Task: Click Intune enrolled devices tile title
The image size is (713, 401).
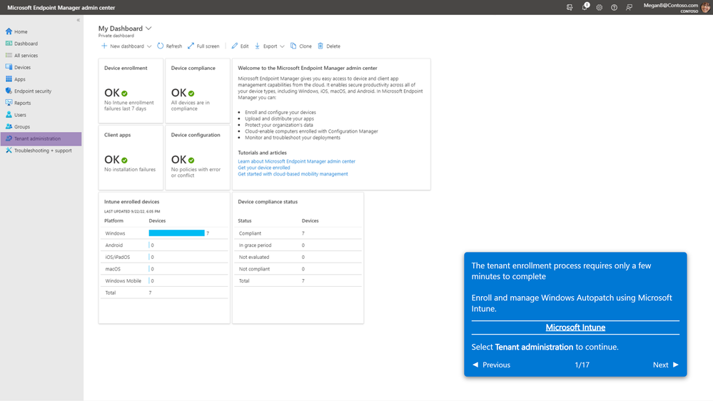Action: (x=131, y=201)
